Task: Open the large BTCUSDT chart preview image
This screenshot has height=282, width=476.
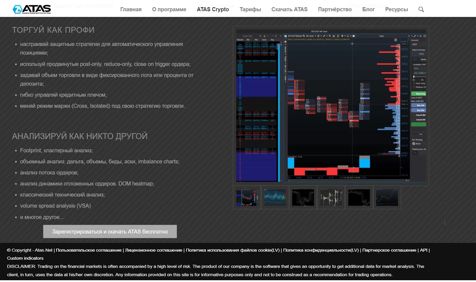Action: pyautogui.click(x=331, y=106)
